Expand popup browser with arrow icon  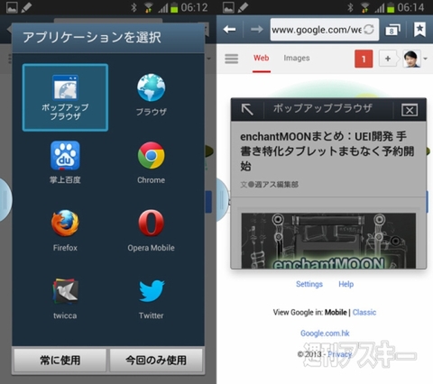tap(247, 109)
